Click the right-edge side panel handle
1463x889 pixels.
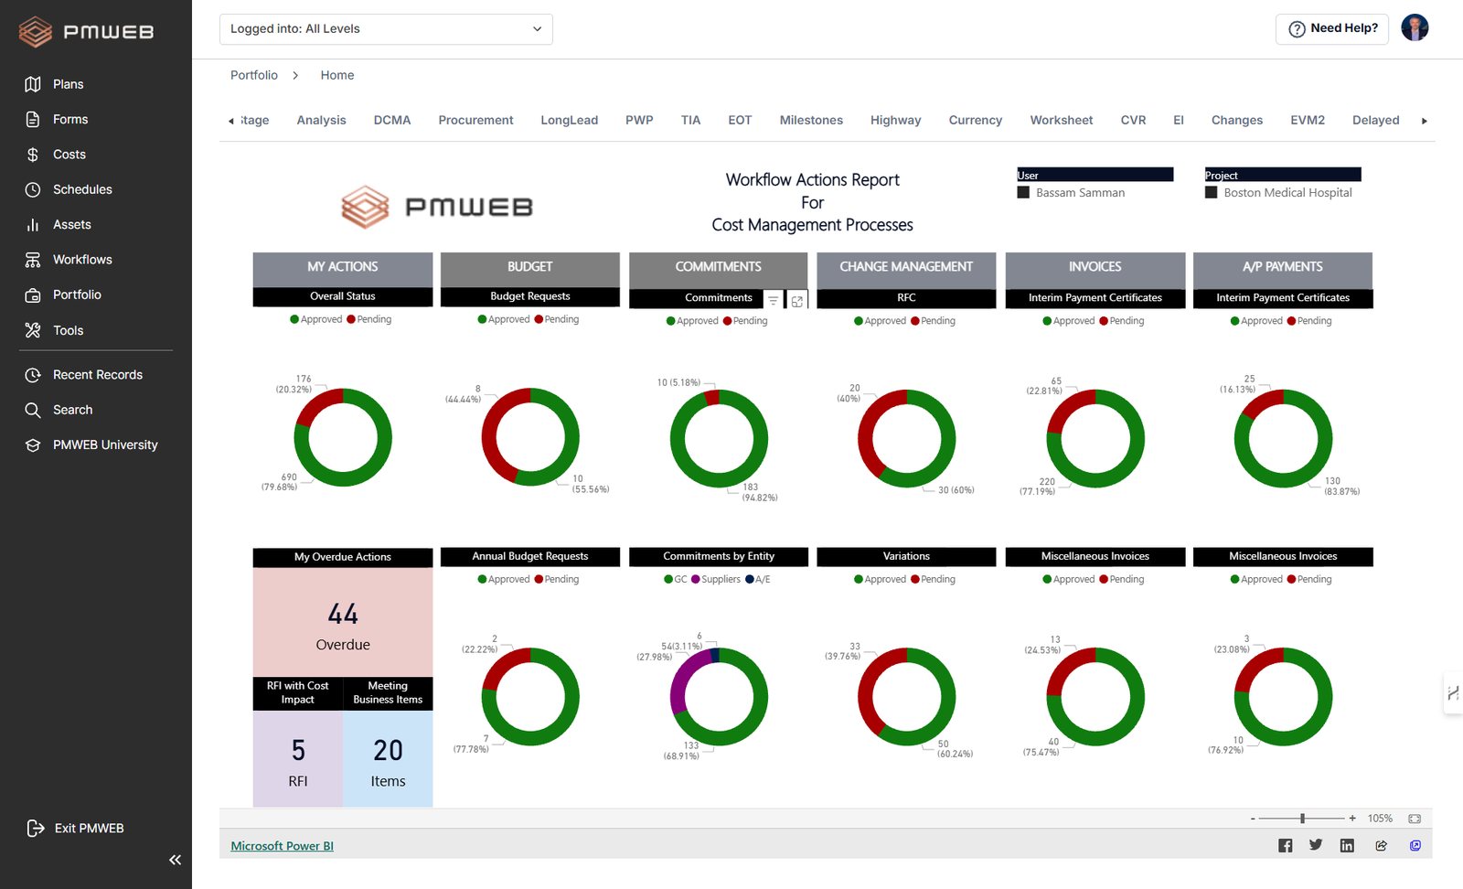1453,694
